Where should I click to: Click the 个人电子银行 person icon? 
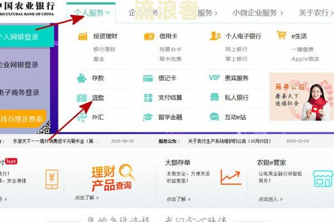tap(215, 36)
